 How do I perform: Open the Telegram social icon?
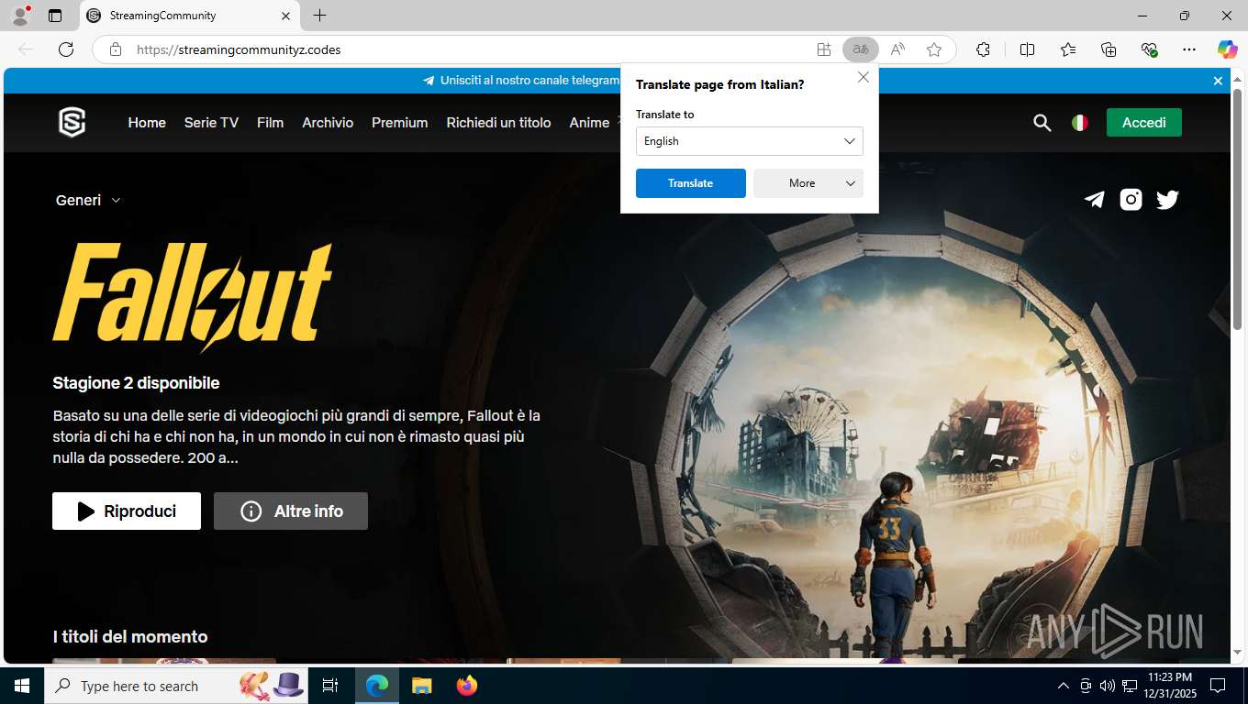click(1094, 199)
